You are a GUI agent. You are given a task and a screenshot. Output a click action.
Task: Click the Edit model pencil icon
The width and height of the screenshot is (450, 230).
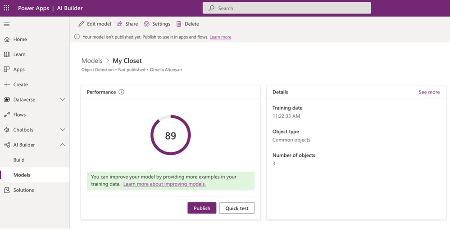pyautogui.click(x=82, y=24)
